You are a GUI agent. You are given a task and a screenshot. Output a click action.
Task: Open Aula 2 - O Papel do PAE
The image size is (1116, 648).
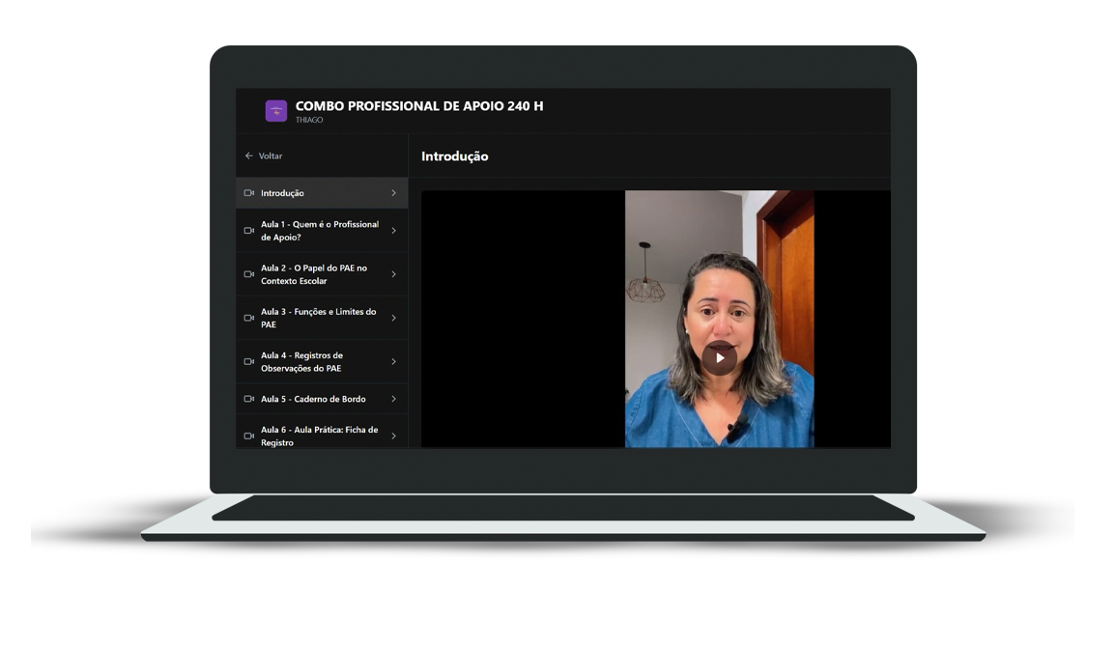pos(314,274)
